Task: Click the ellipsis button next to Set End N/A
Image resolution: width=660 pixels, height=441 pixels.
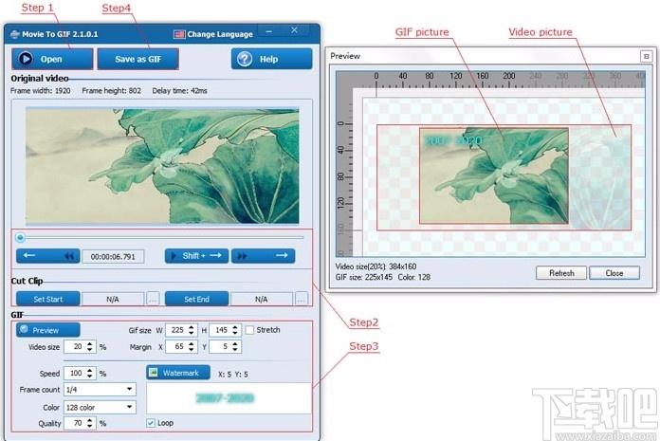Action: [x=302, y=299]
